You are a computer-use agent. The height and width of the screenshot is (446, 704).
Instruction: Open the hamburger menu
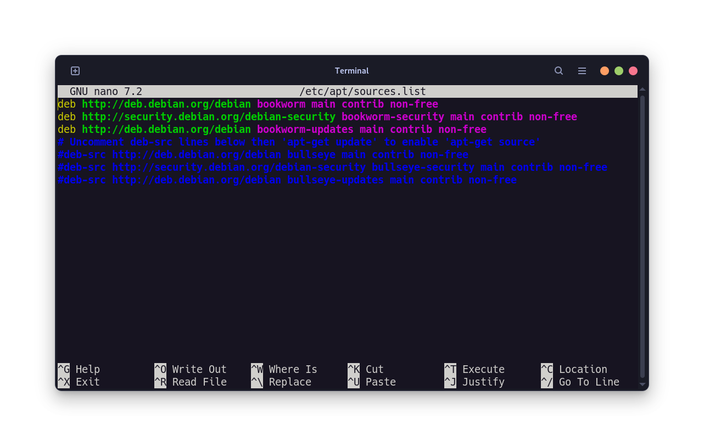coord(582,71)
